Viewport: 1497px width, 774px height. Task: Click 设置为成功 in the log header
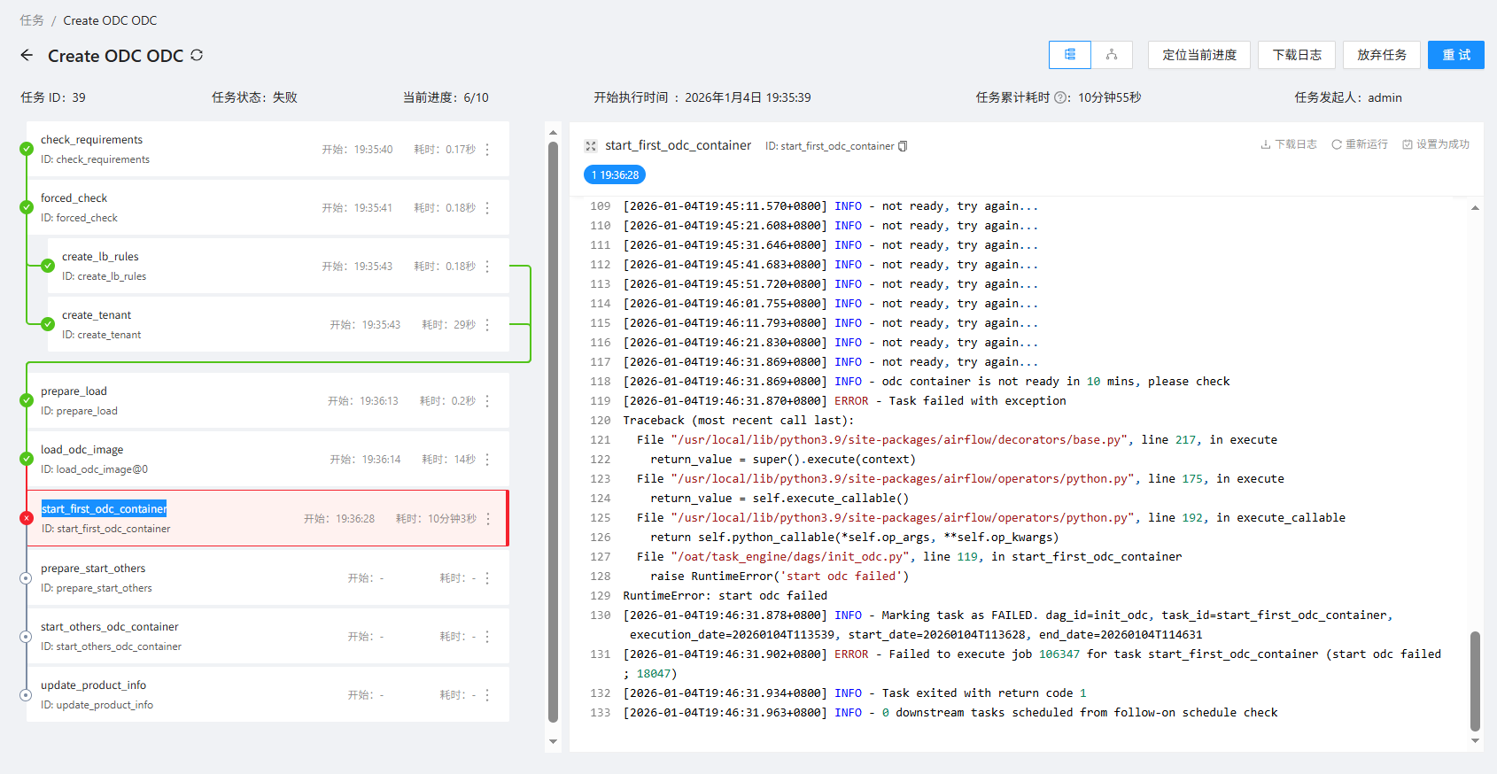click(x=1436, y=144)
